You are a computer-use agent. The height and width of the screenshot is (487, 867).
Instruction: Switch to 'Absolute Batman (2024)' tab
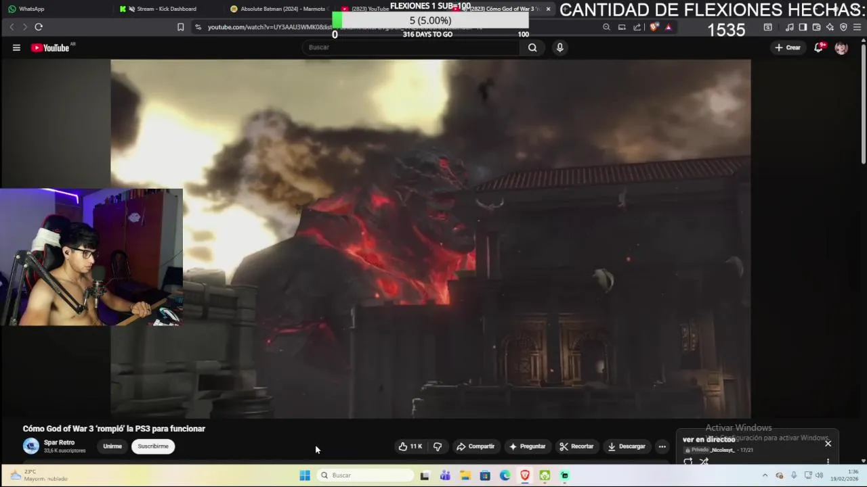[278, 9]
